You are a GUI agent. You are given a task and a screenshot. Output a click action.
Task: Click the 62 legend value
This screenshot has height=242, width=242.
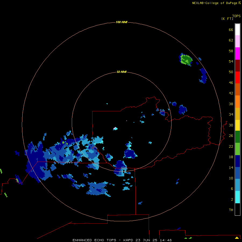(x=231, y=40)
